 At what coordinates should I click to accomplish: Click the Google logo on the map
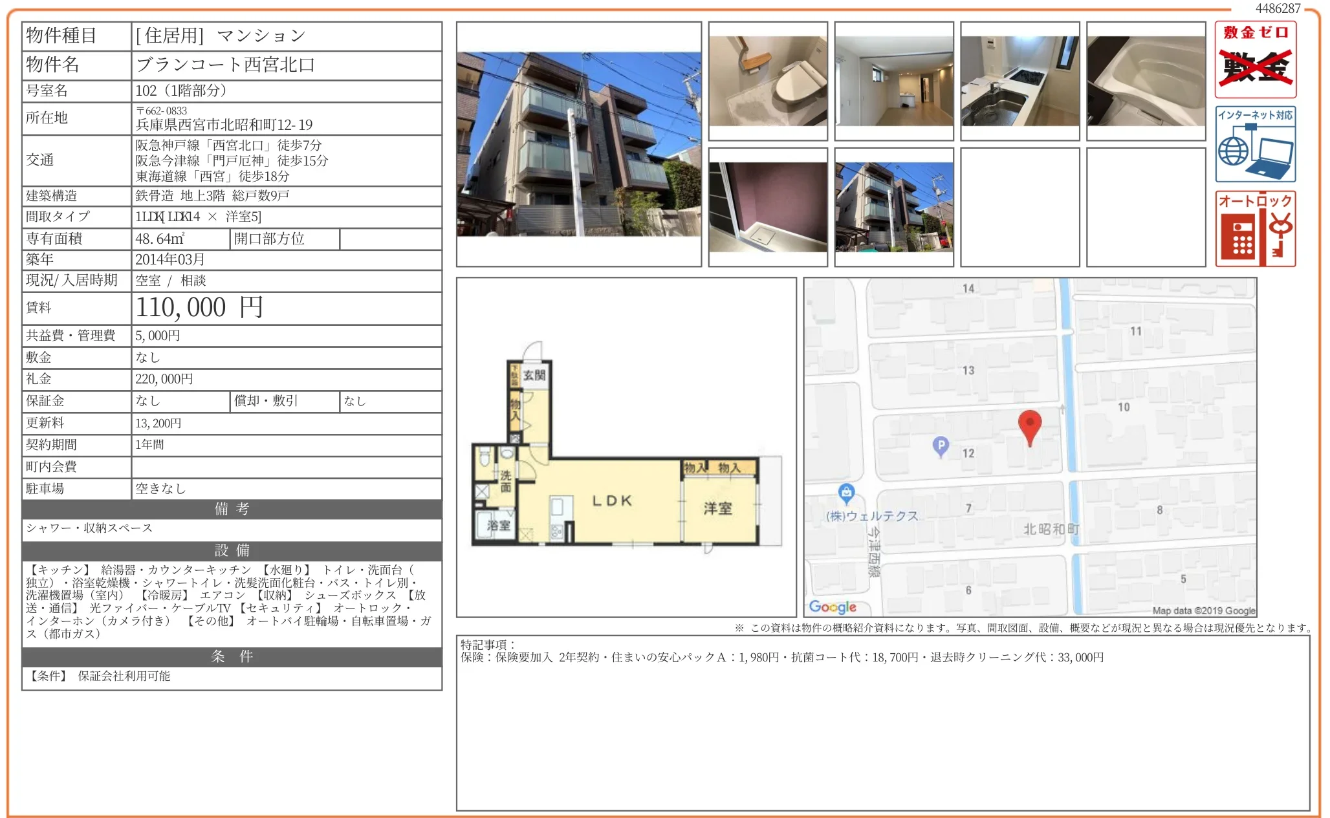click(x=833, y=607)
